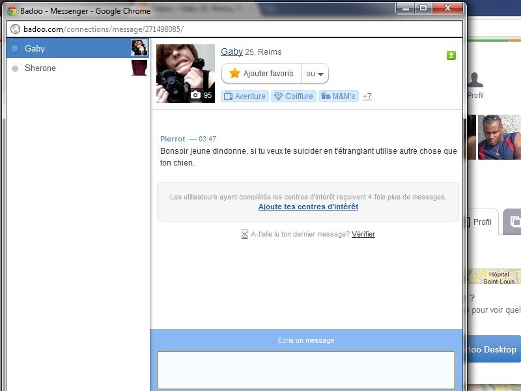Click the hourglass icon beside the read-status question
This screenshot has height=391, width=521.
tap(244, 234)
